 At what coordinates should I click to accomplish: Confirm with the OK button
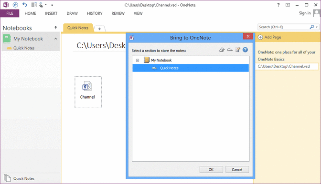[211, 170]
